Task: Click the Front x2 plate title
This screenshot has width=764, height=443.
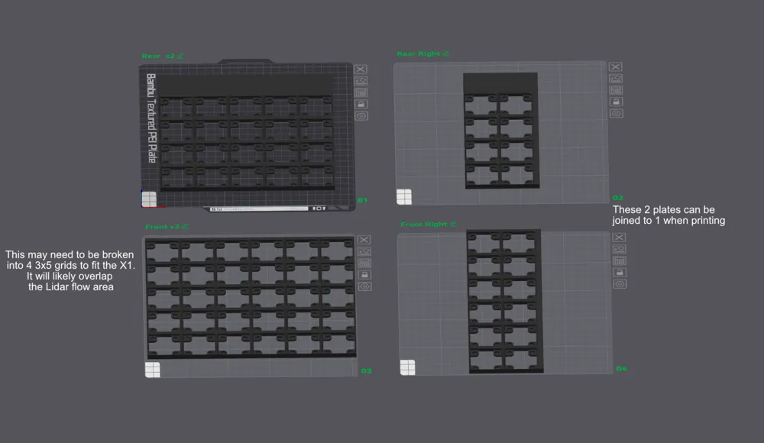Action: [x=161, y=226]
